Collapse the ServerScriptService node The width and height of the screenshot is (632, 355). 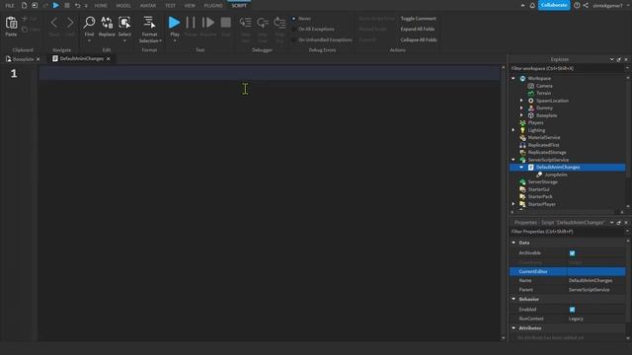pos(513,160)
